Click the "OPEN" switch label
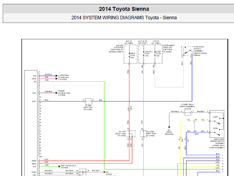The image size is (234, 176). [x=215, y=128]
